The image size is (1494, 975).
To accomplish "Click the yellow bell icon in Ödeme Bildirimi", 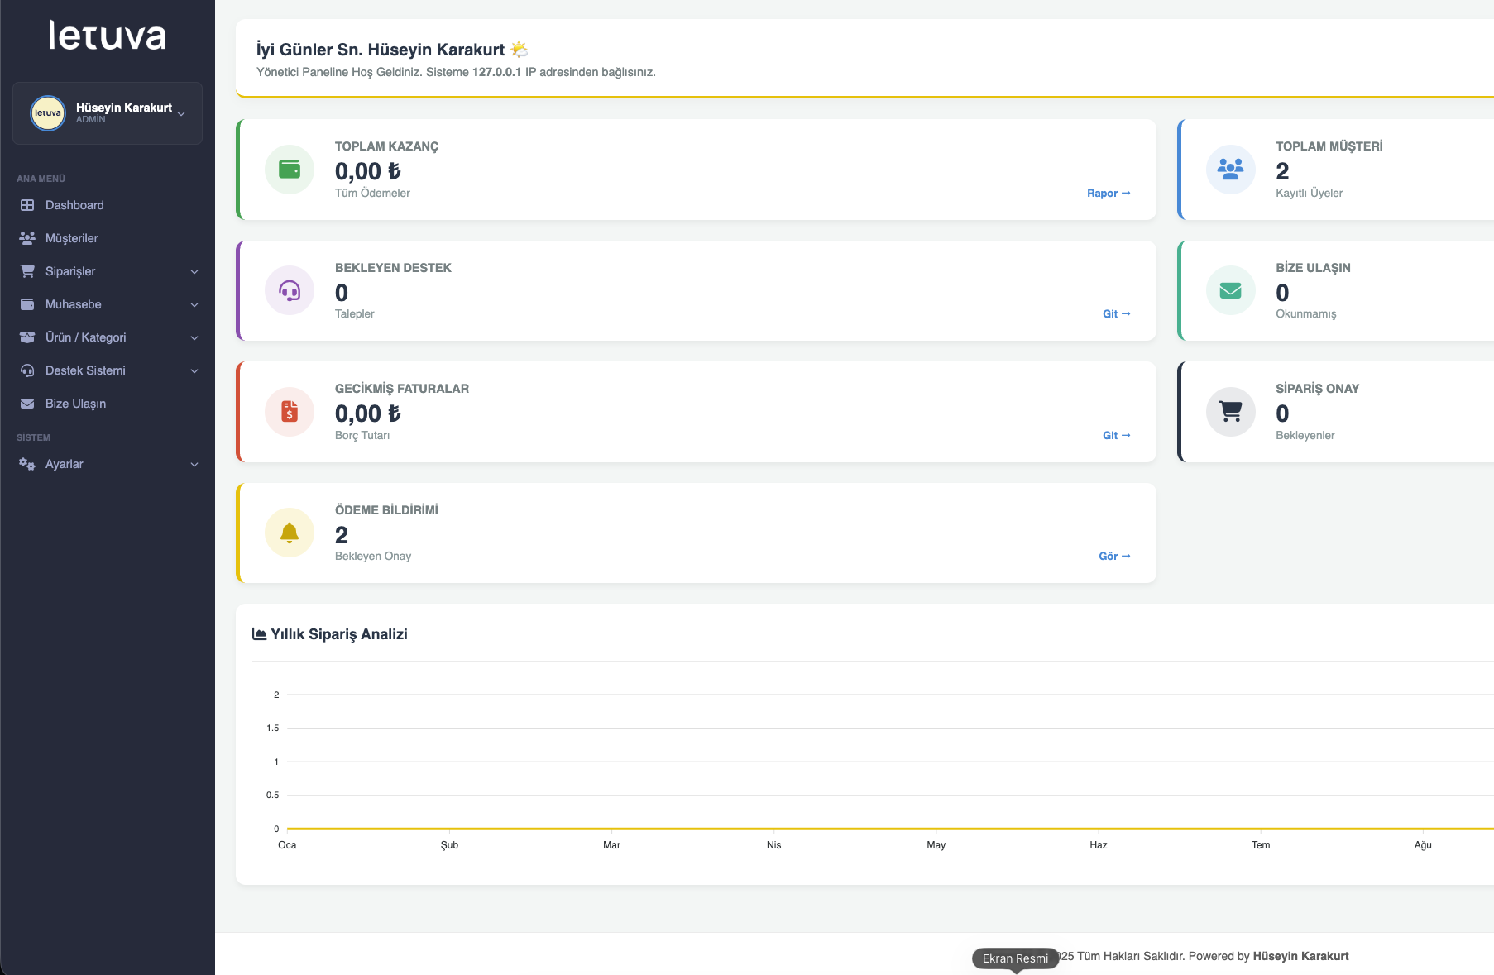I will (x=290, y=533).
